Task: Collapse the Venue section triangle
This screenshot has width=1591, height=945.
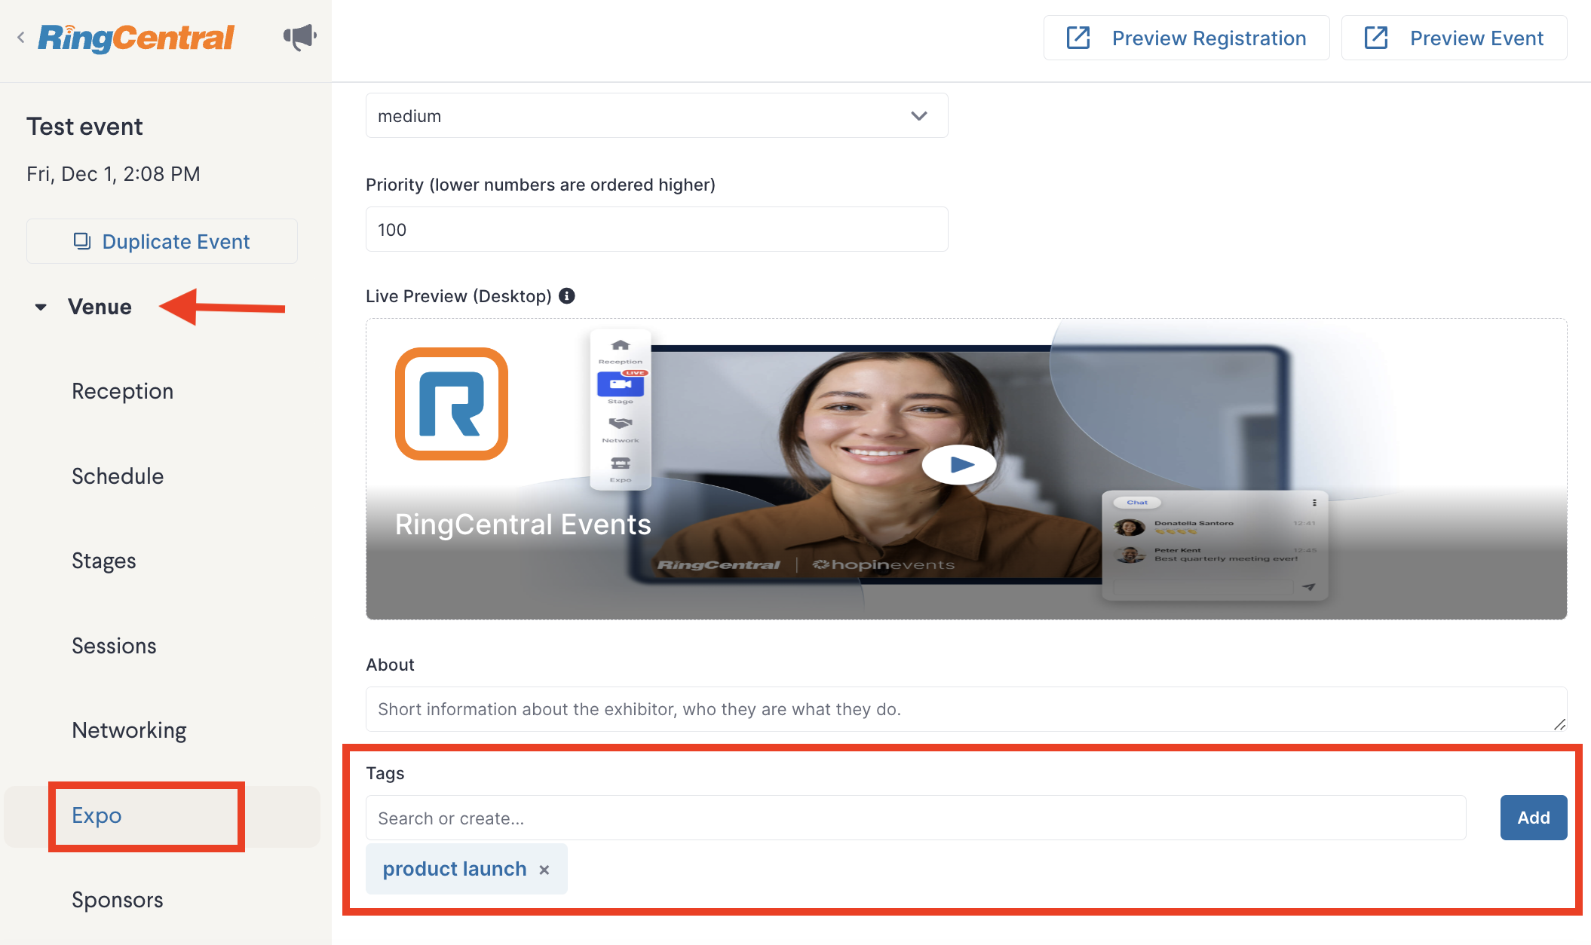Action: click(41, 307)
